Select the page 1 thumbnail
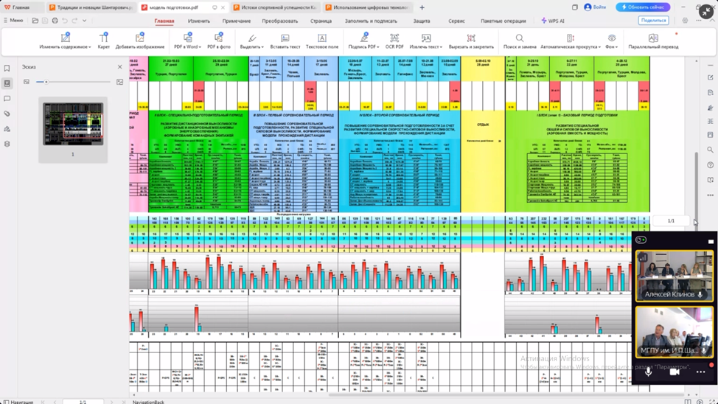Image resolution: width=718 pixels, height=404 pixels. pyautogui.click(x=73, y=123)
